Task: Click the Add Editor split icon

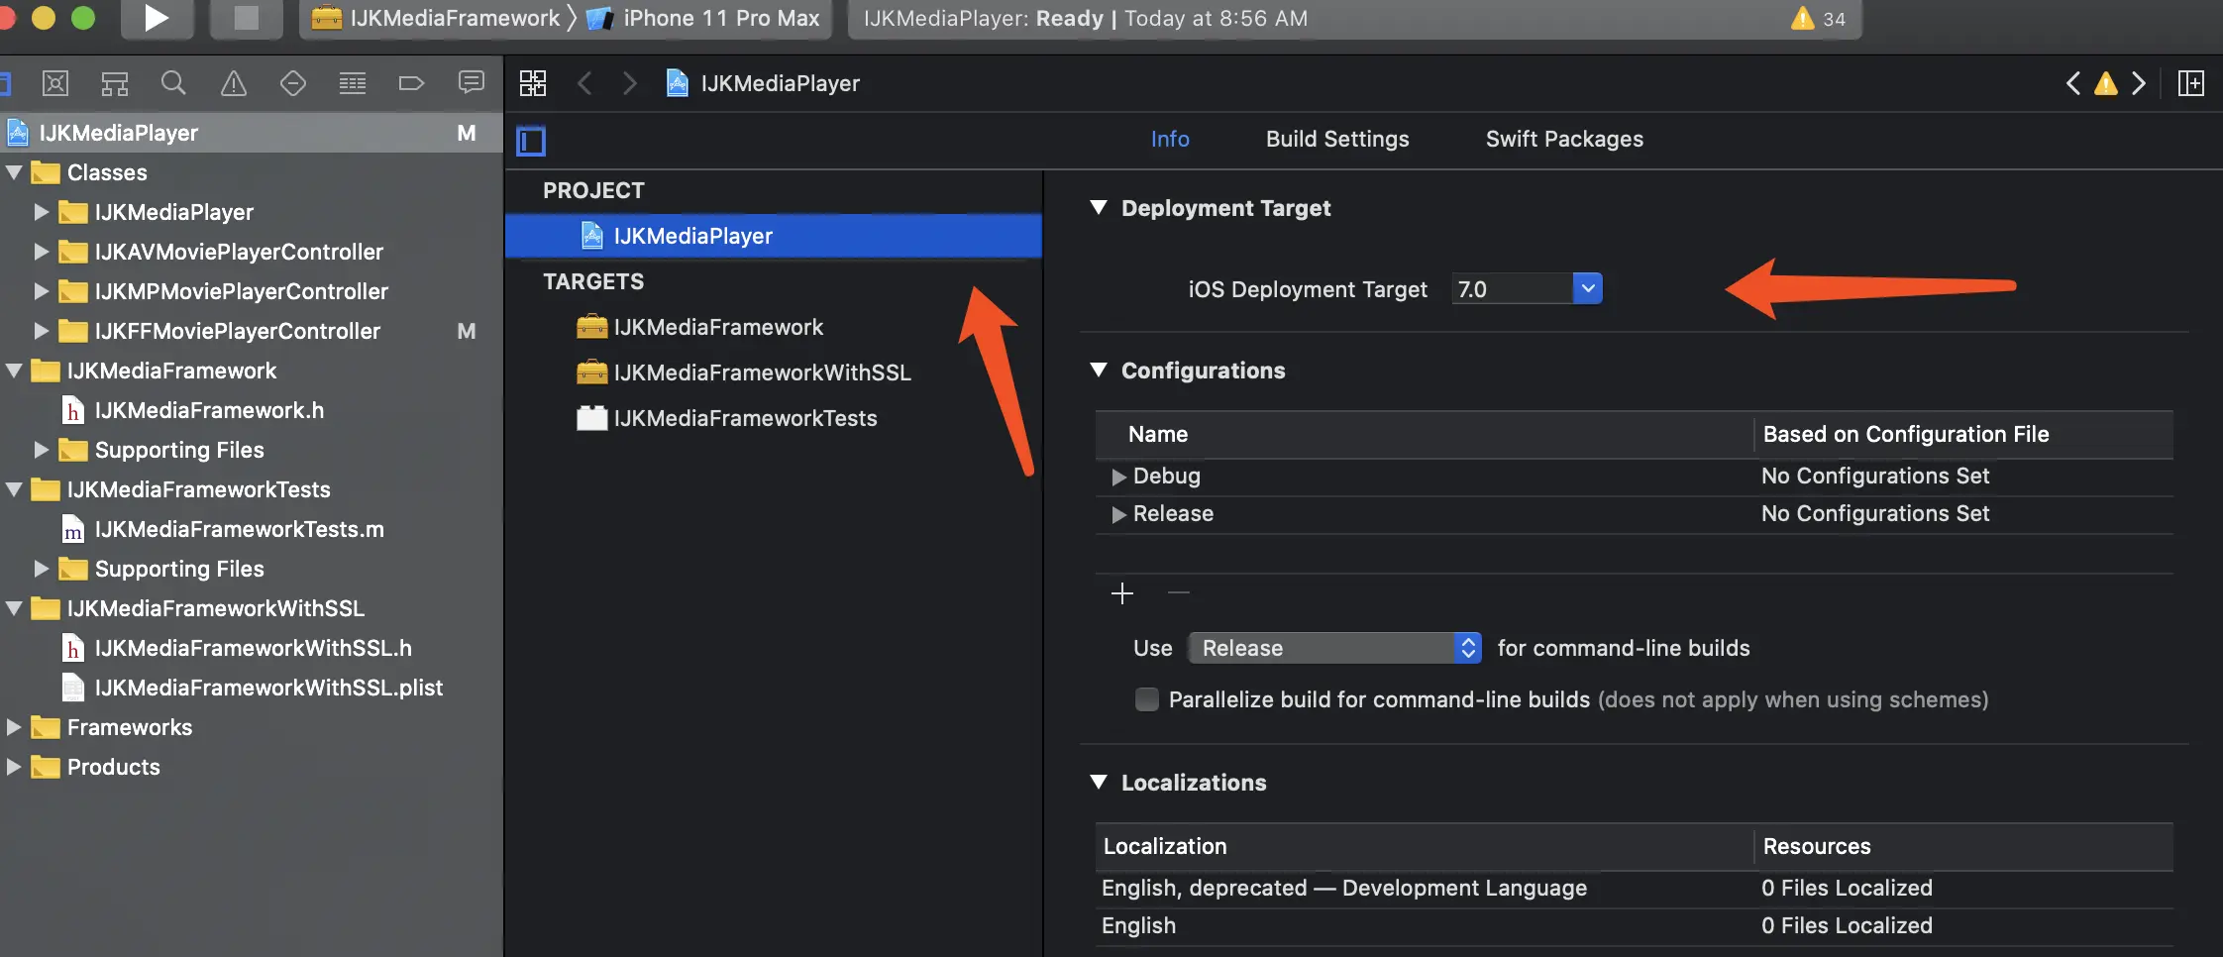Action: [x=2190, y=83]
